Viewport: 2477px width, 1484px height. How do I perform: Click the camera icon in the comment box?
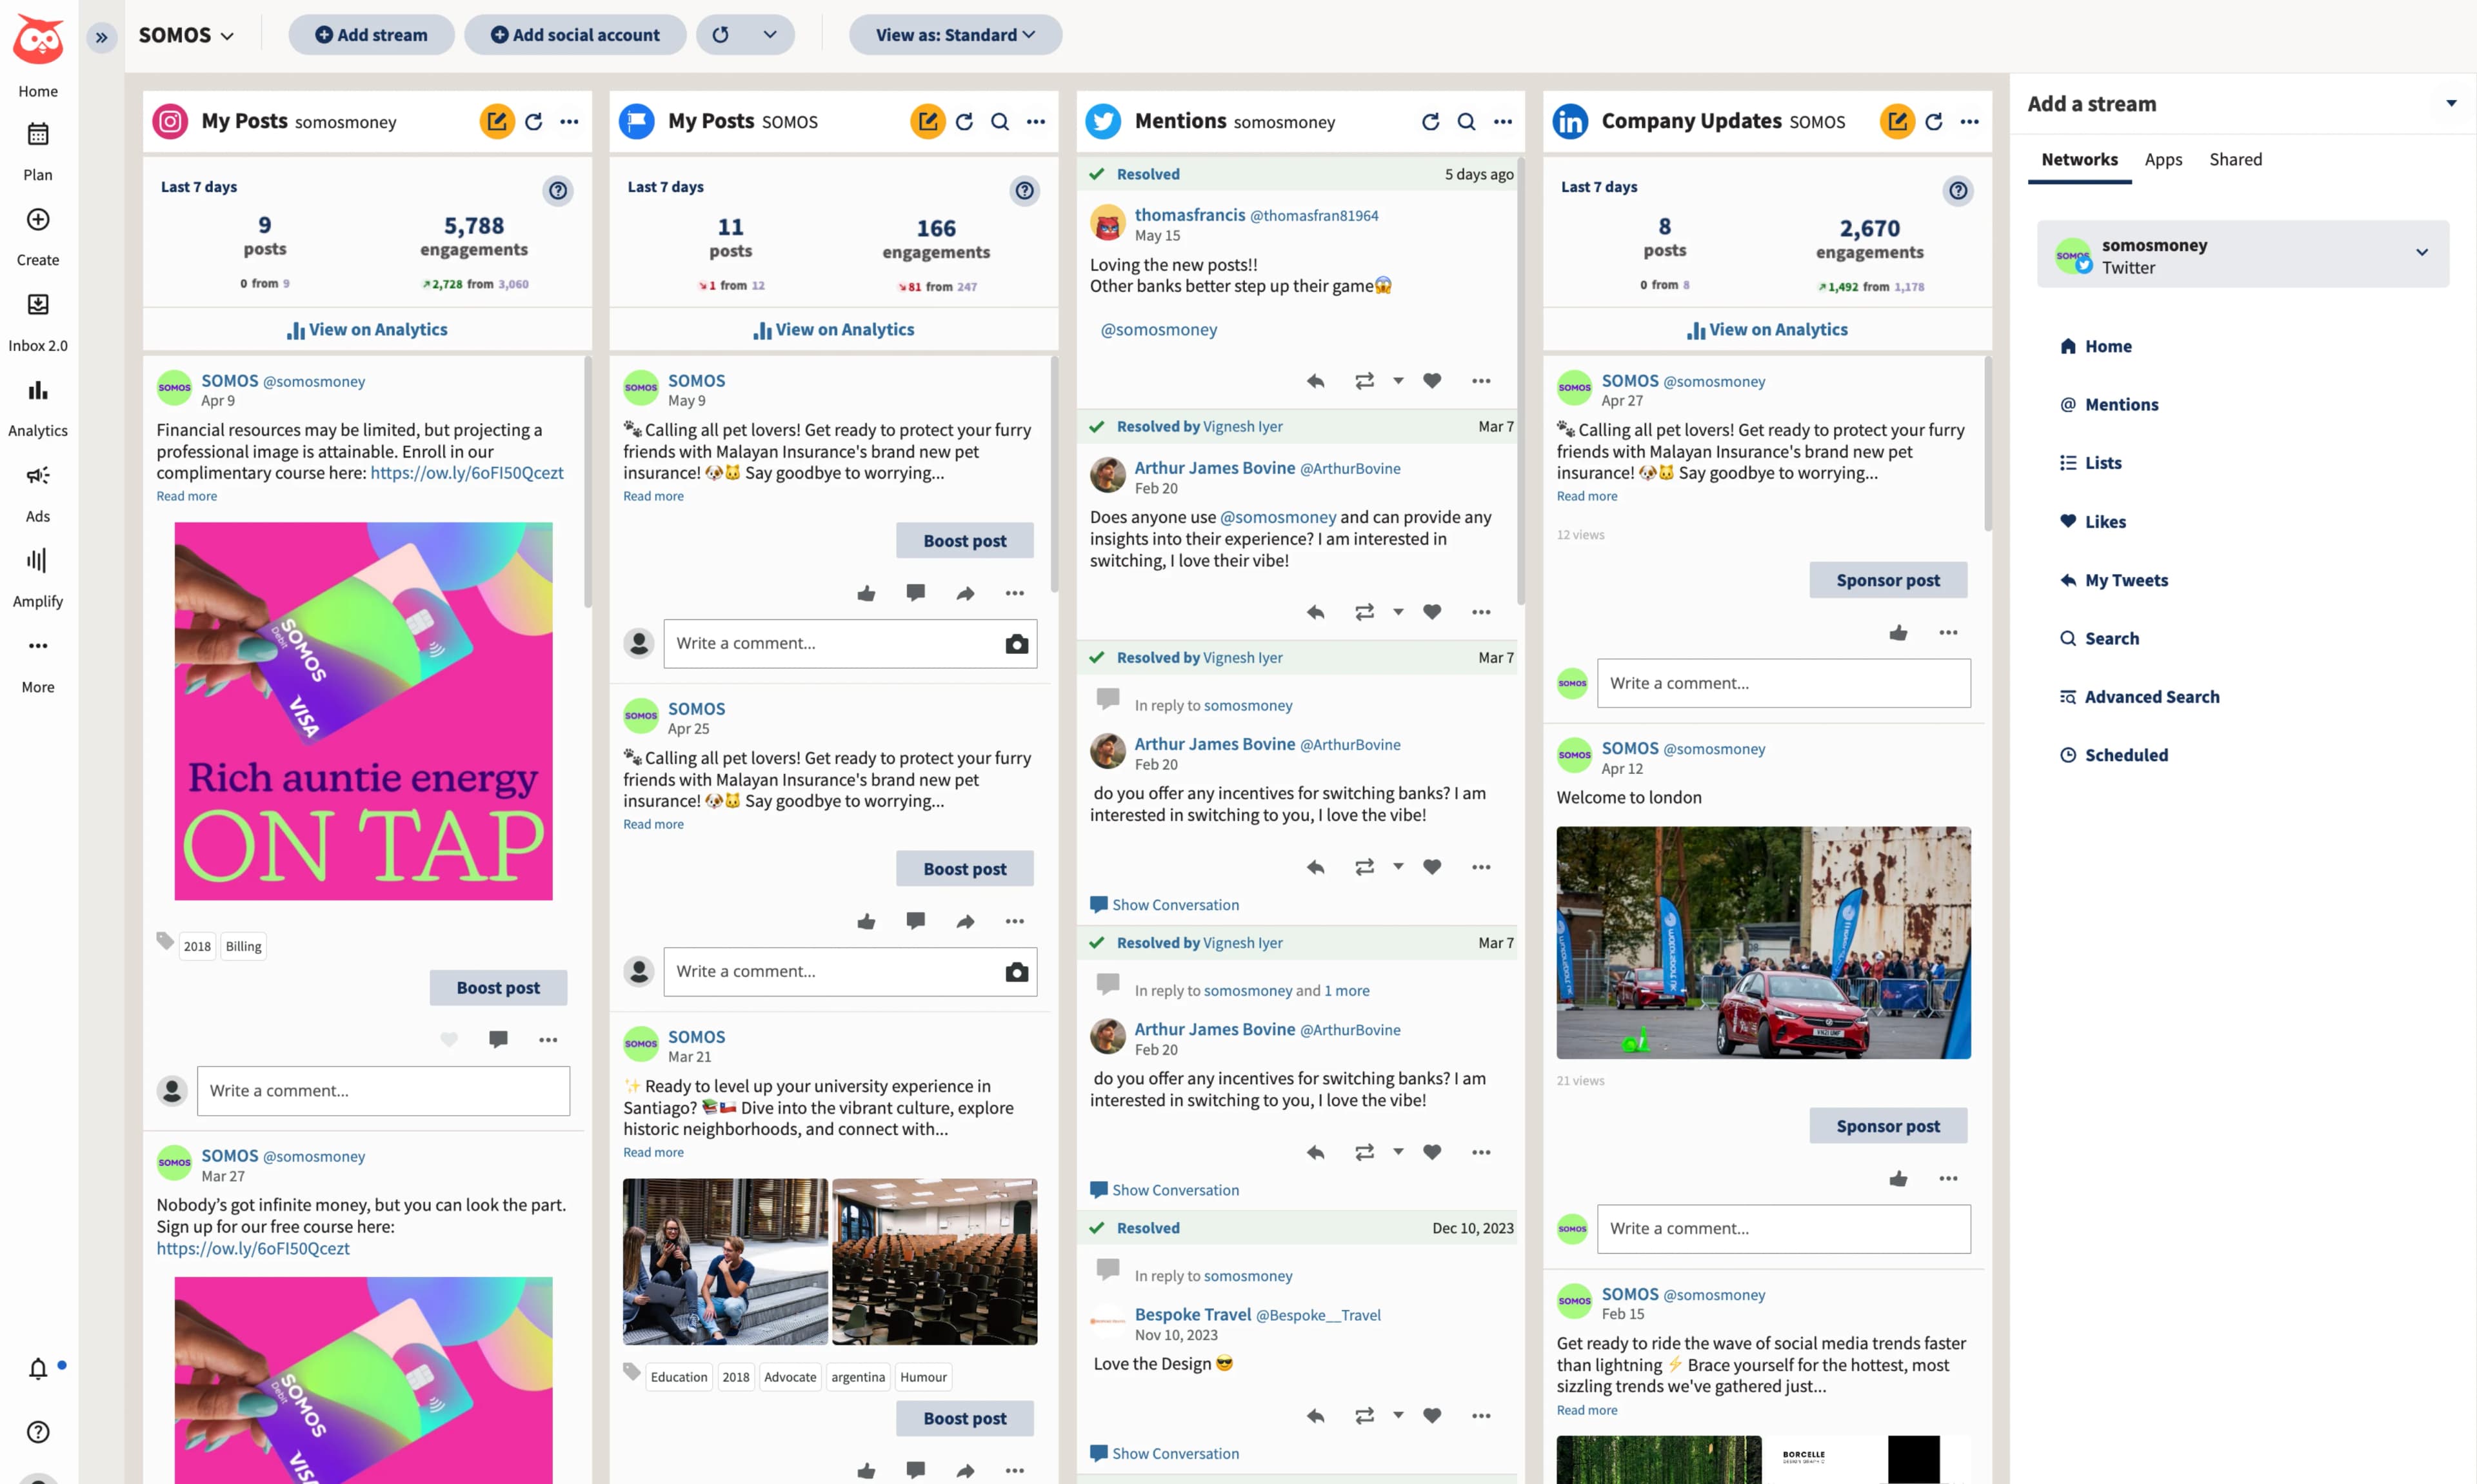[1017, 644]
